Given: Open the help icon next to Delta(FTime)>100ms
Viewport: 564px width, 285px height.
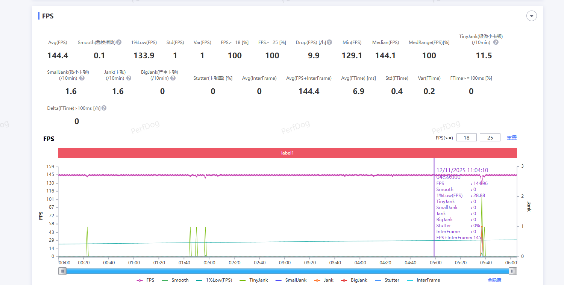Looking at the screenshot, I should coord(104,108).
